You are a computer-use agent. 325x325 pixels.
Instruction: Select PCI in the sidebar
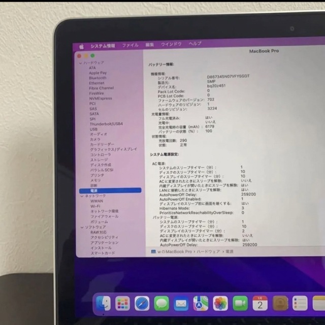[x=92, y=104]
